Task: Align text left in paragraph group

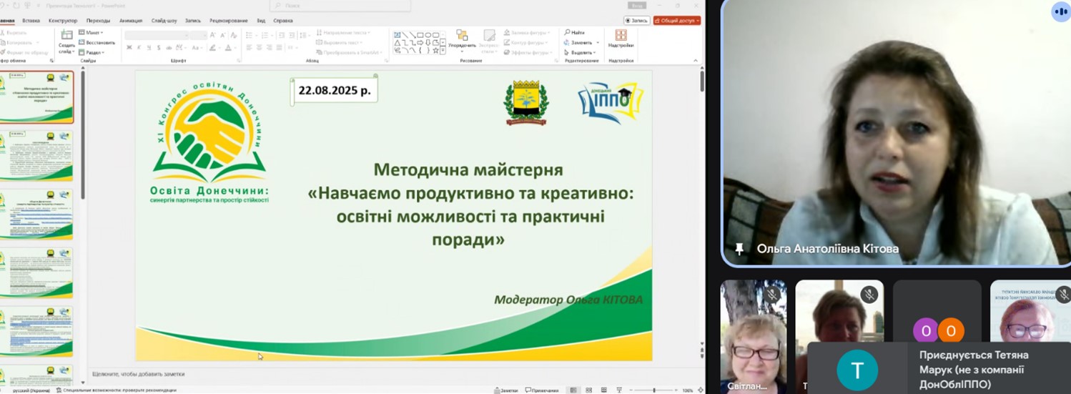Action: (249, 47)
